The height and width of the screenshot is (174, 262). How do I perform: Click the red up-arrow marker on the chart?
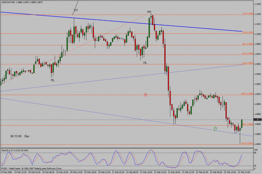click(145, 95)
